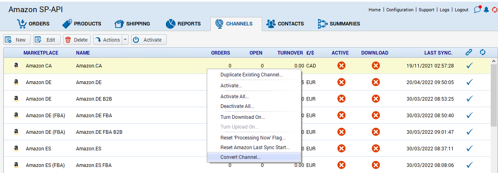The height and width of the screenshot is (173, 498).
Task: Choose Reset Amazon Last Sync Start...
Action: pyautogui.click(x=254, y=147)
